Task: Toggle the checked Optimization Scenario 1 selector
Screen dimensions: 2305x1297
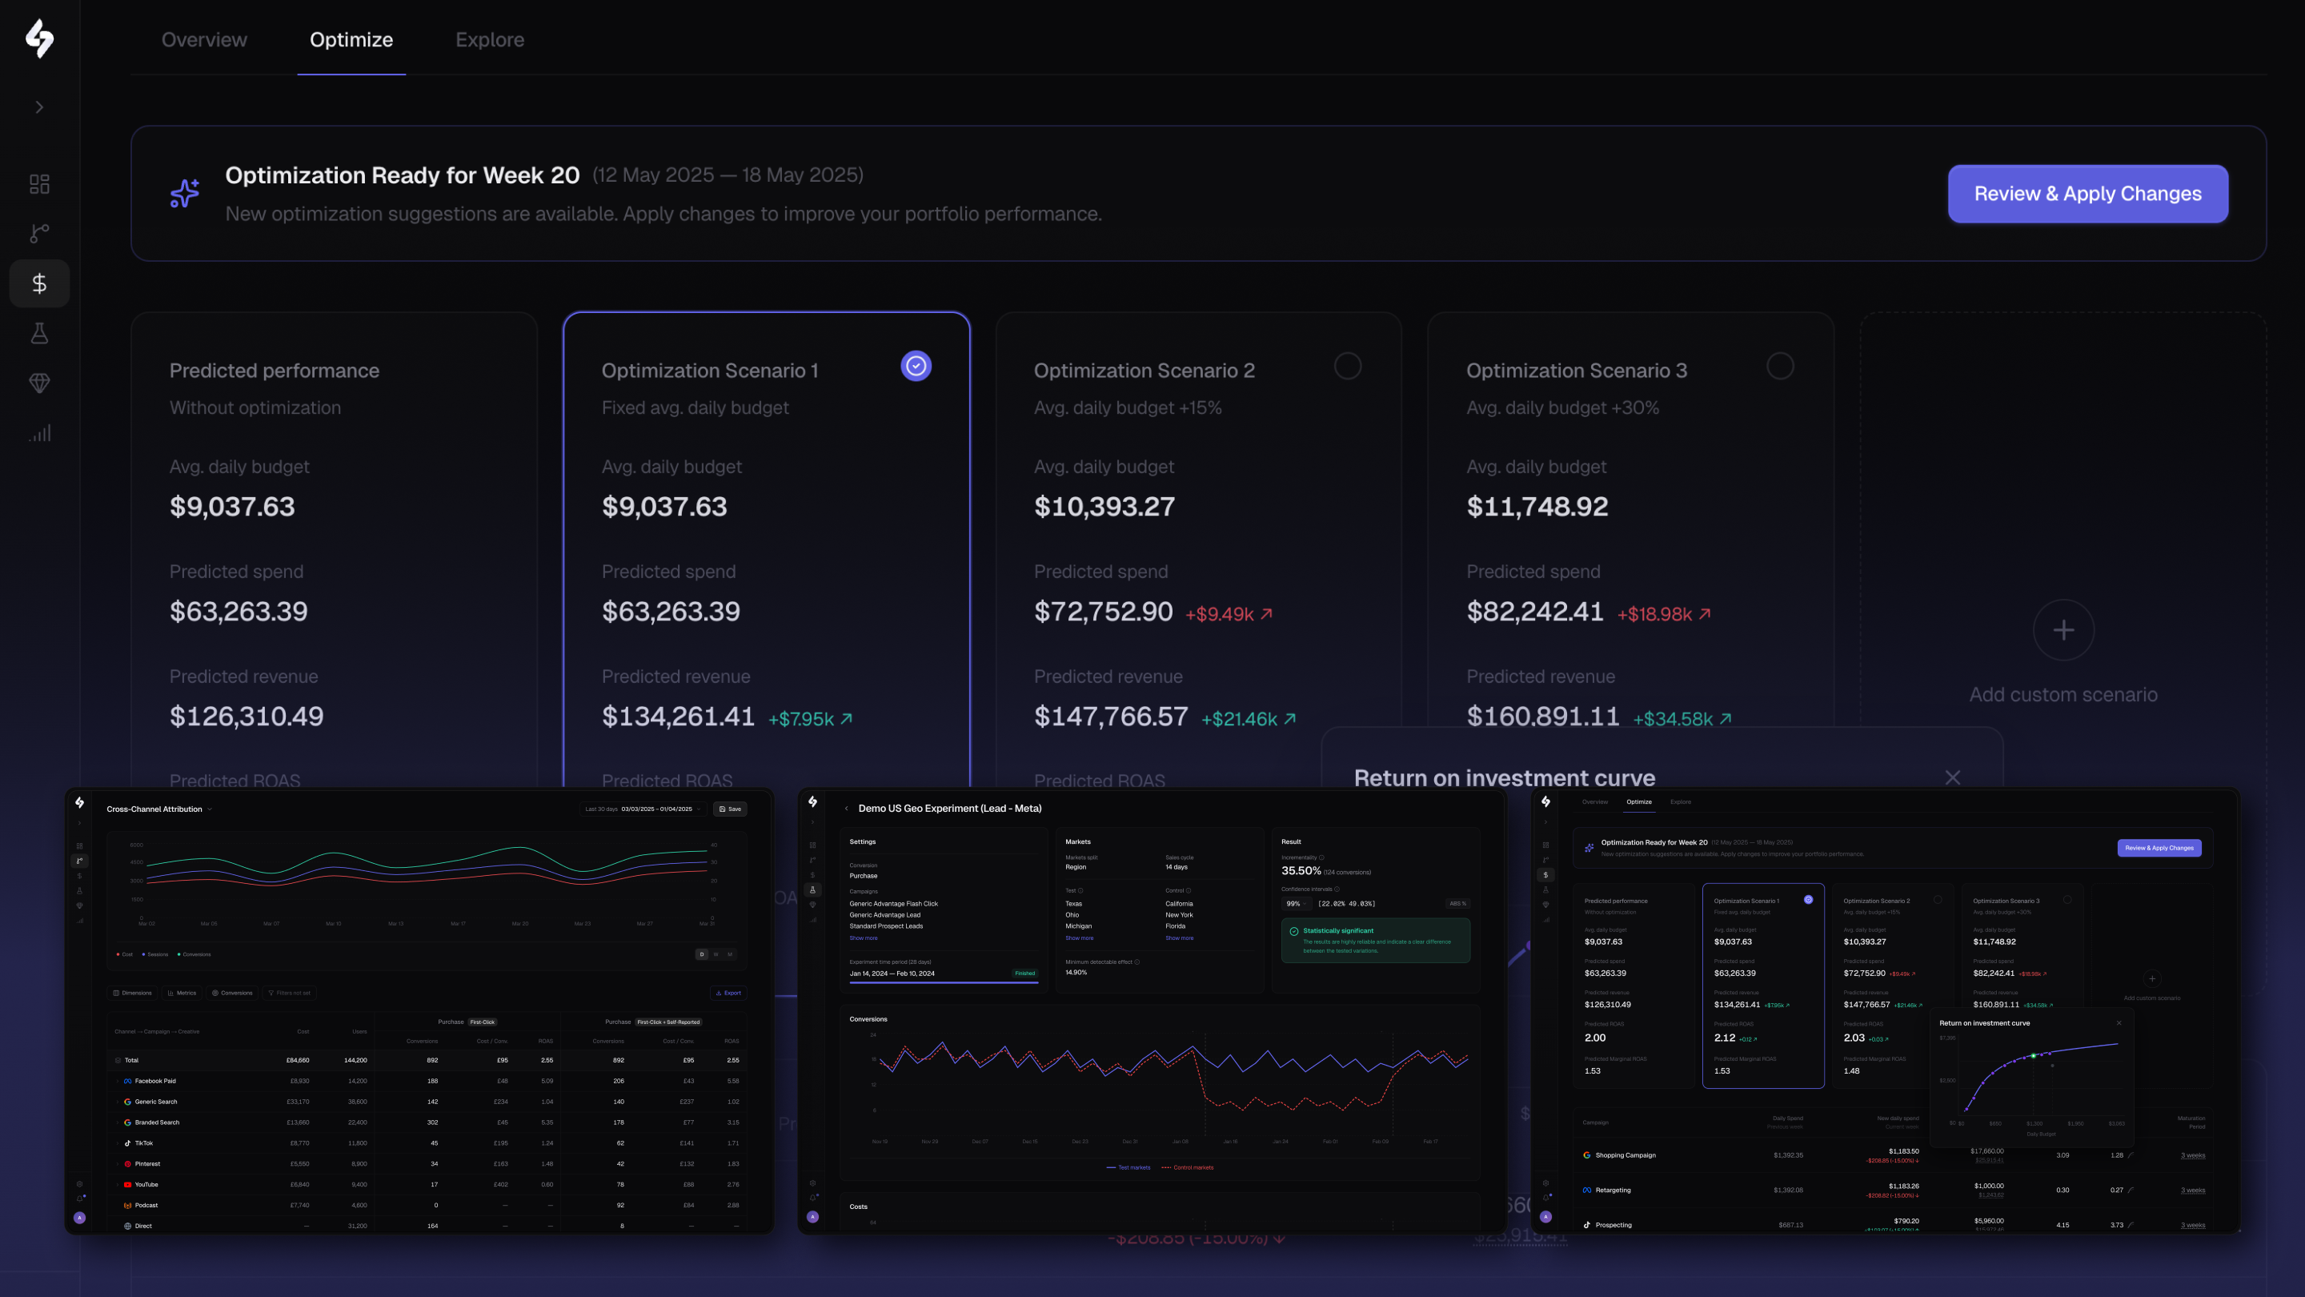Action: click(x=916, y=366)
